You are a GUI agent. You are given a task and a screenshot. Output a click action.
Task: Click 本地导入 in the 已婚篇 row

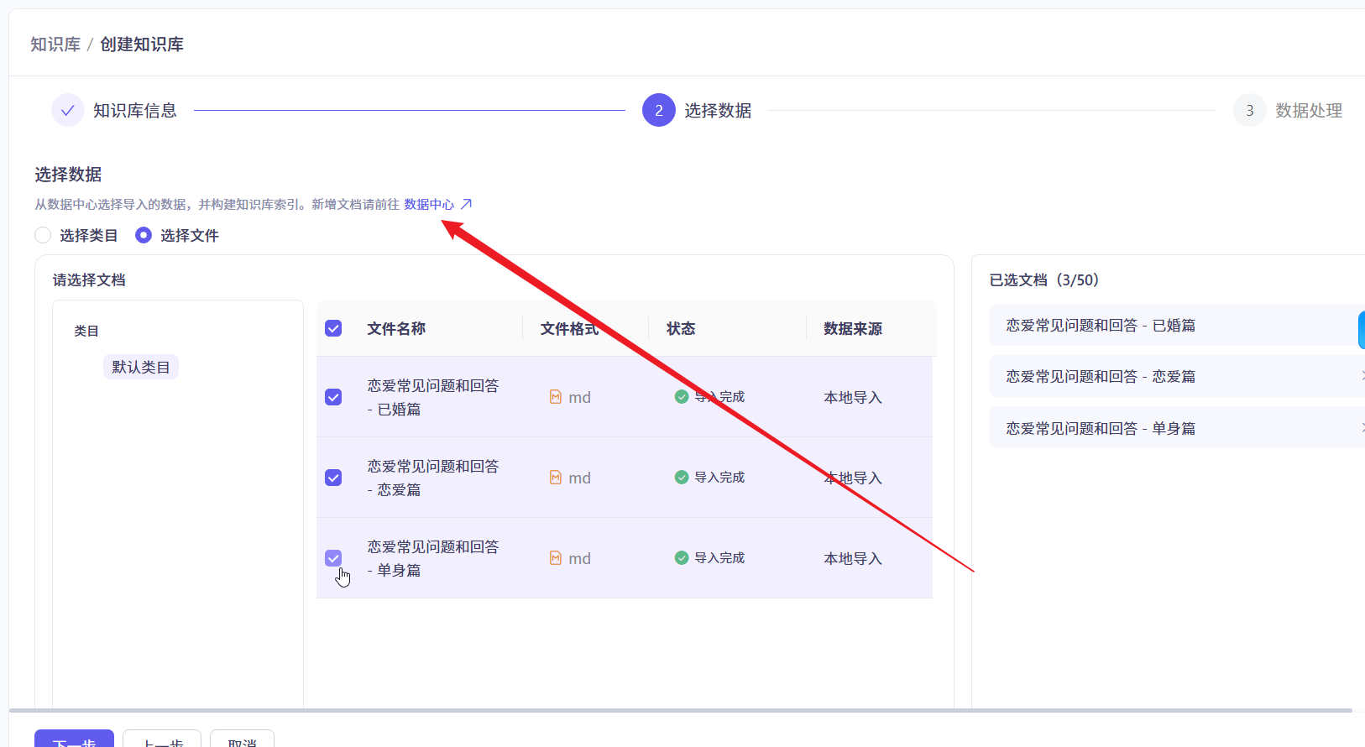[853, 397]
